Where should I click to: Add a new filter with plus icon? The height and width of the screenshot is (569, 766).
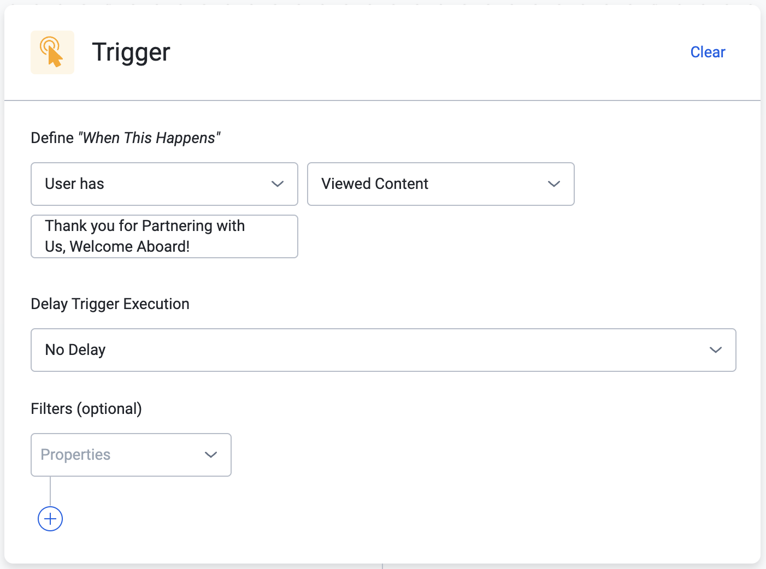coord(50,519)
